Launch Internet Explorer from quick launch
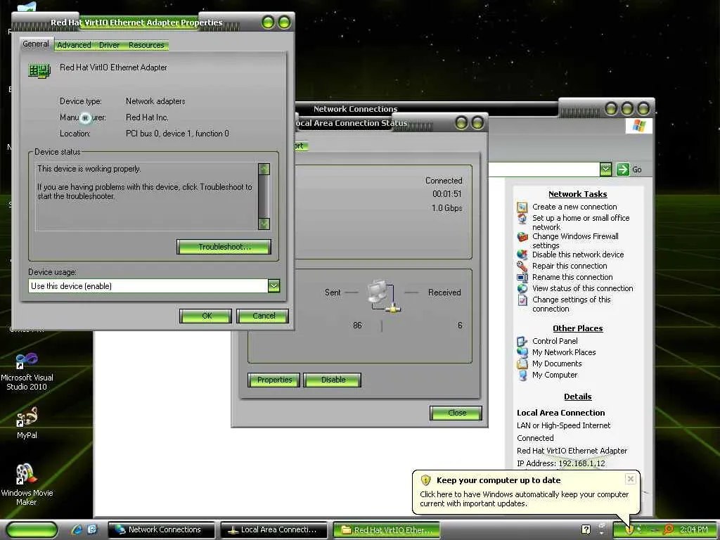Viewport: 720px width, 540px height. tap(77, 529)
